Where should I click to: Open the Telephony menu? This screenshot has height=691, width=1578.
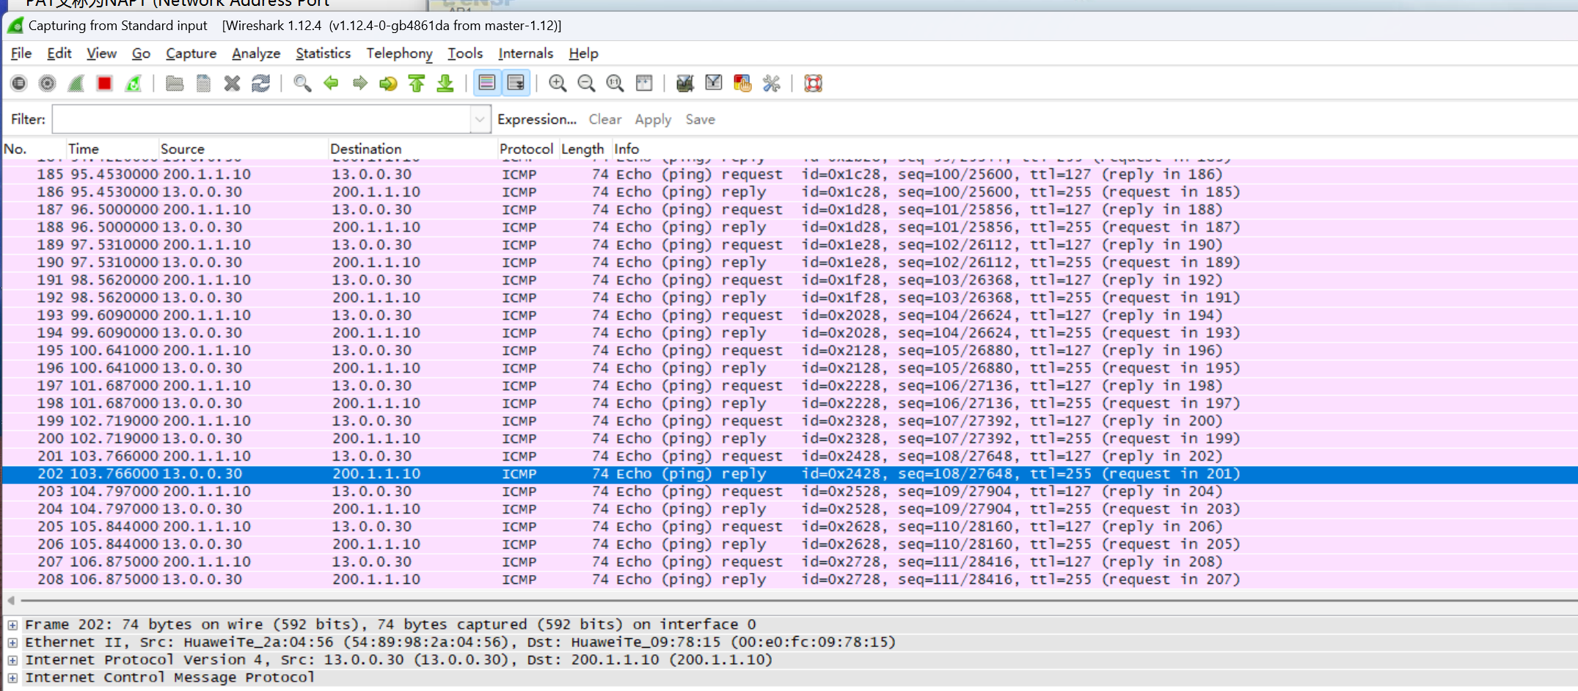399,54
